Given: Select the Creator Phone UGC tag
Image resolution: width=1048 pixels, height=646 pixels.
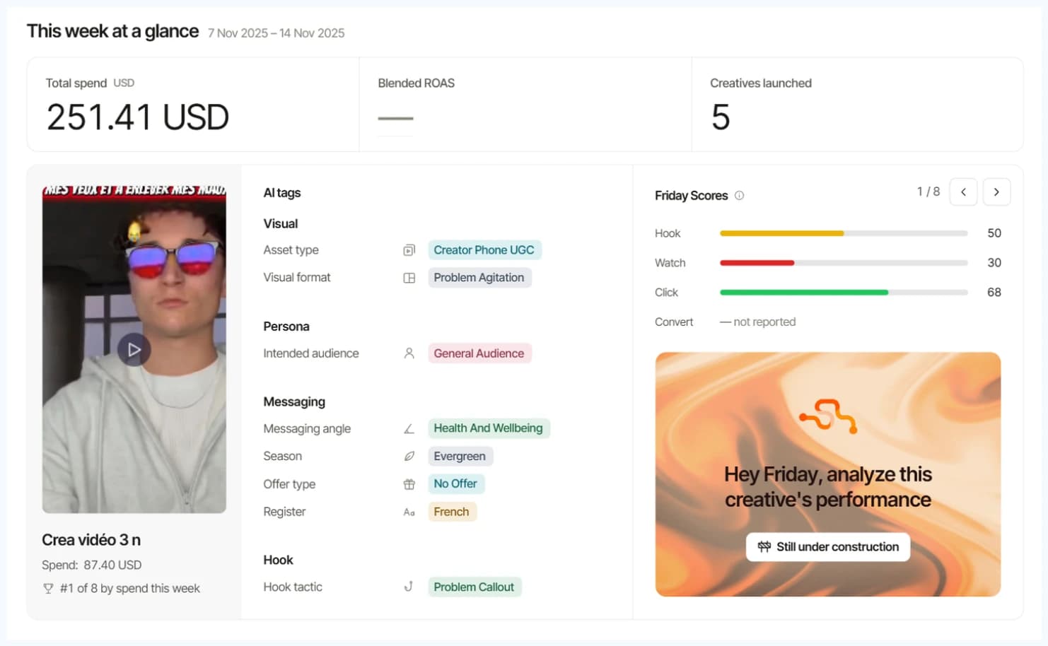Looking at the screenshot, I should (x=484, y=250).
